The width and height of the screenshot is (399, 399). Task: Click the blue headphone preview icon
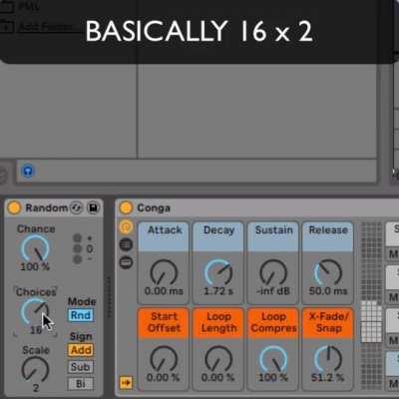coord(28,171)
